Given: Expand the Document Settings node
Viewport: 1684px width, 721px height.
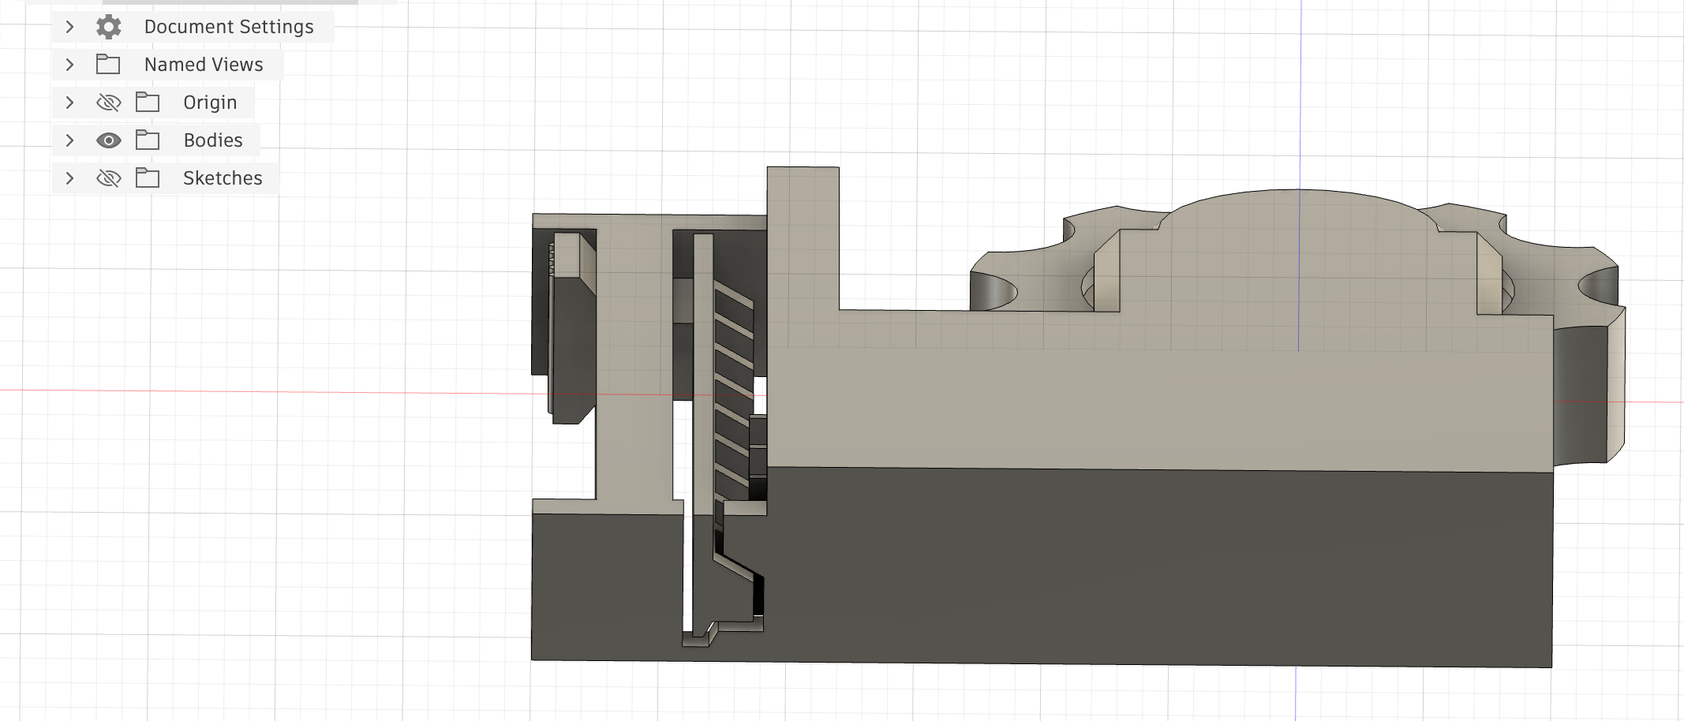Looking at the screenshot, I should (69, 27).
